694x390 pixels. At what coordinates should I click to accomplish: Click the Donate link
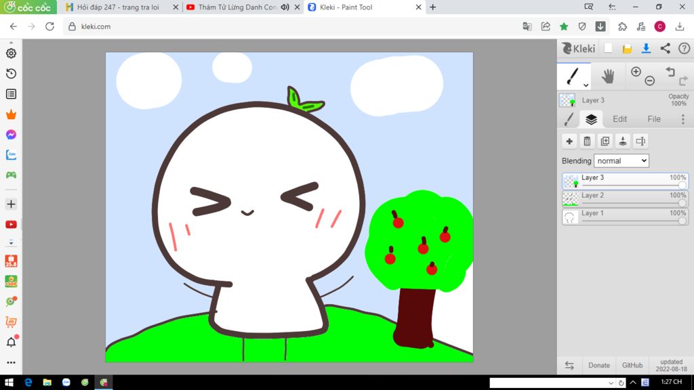[599, 365]
